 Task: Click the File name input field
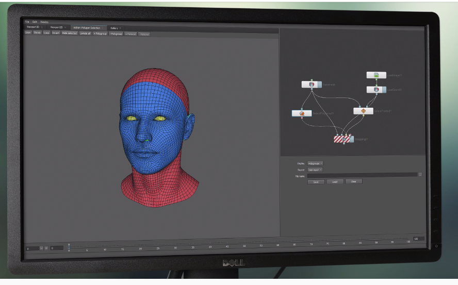pyautogui.click(x=362, y=175)
